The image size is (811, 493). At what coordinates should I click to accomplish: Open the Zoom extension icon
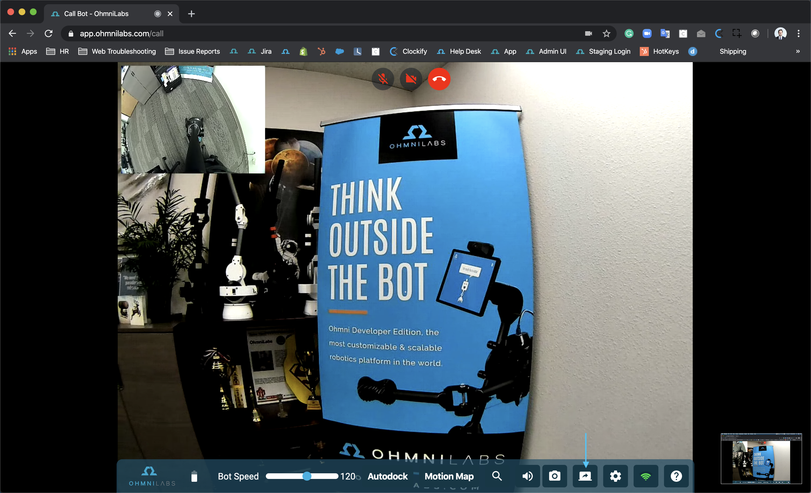(647, 33)
